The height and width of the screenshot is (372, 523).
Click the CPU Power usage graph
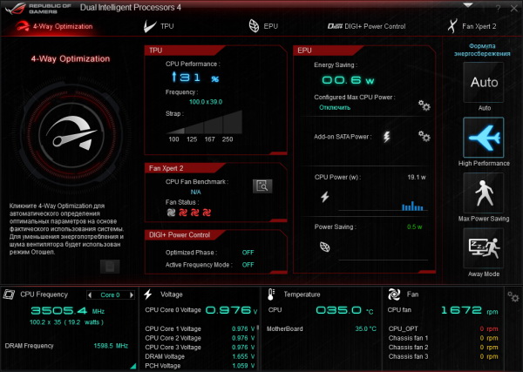383,205
